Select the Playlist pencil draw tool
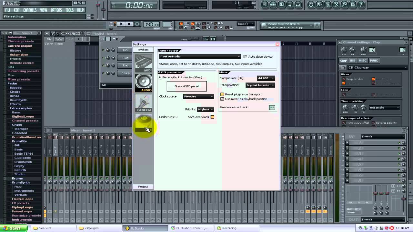413x232 pixels. tap(54, 34)
